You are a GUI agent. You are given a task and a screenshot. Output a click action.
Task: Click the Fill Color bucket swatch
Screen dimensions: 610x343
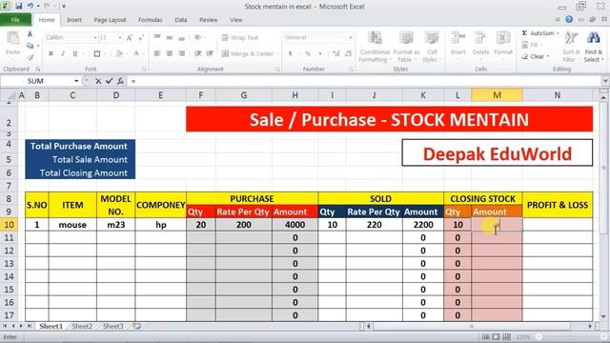[x=118, y=53]
